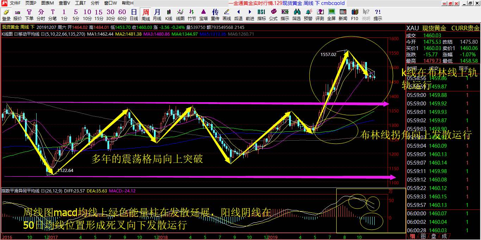
Task: Open the 筛选 screening binoculars tool
Action: (296, 15)
